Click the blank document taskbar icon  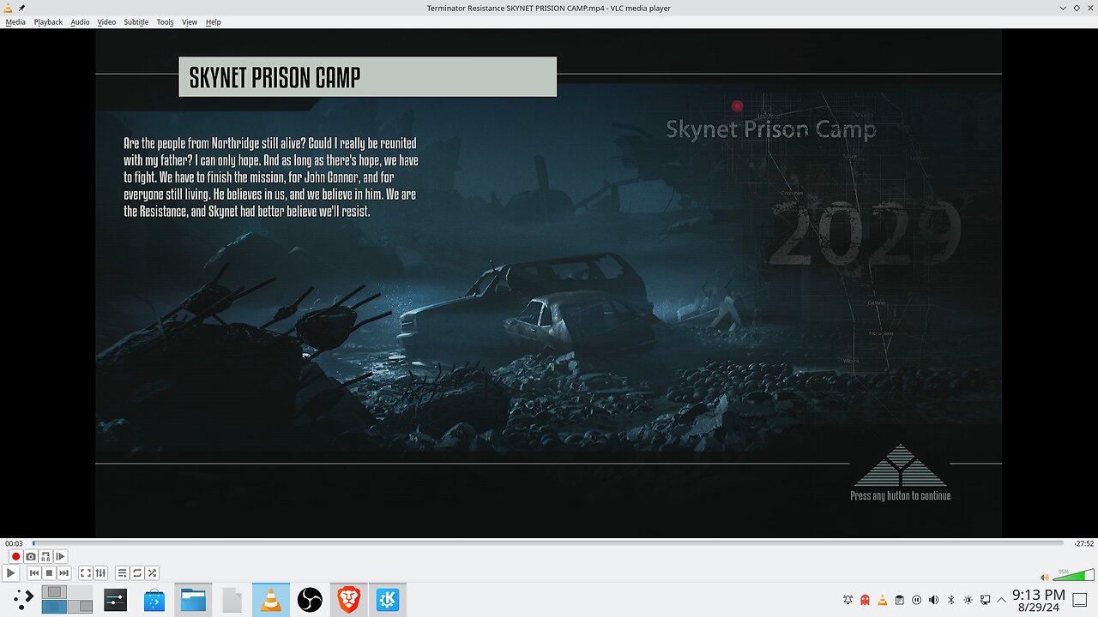point(232,600)
